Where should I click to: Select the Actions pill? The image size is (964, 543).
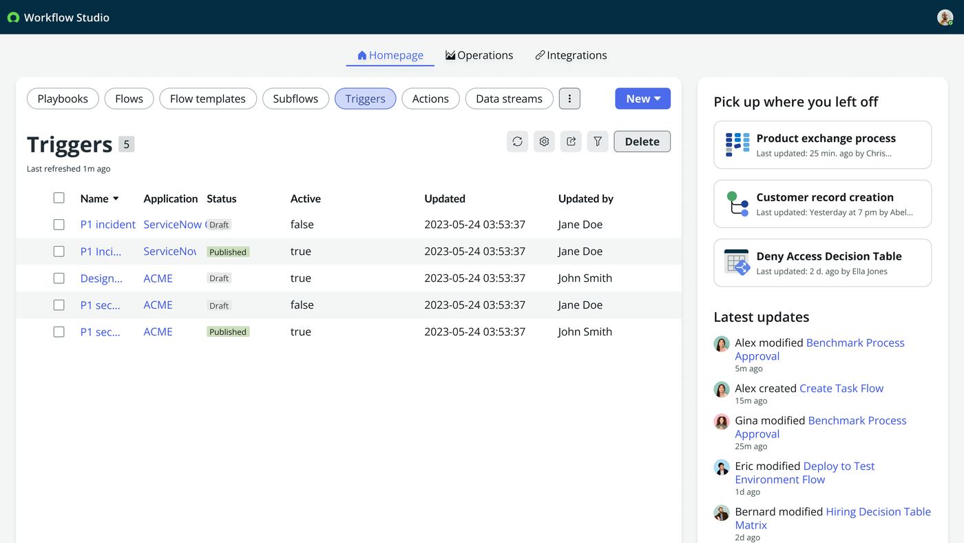pos(430,99)
